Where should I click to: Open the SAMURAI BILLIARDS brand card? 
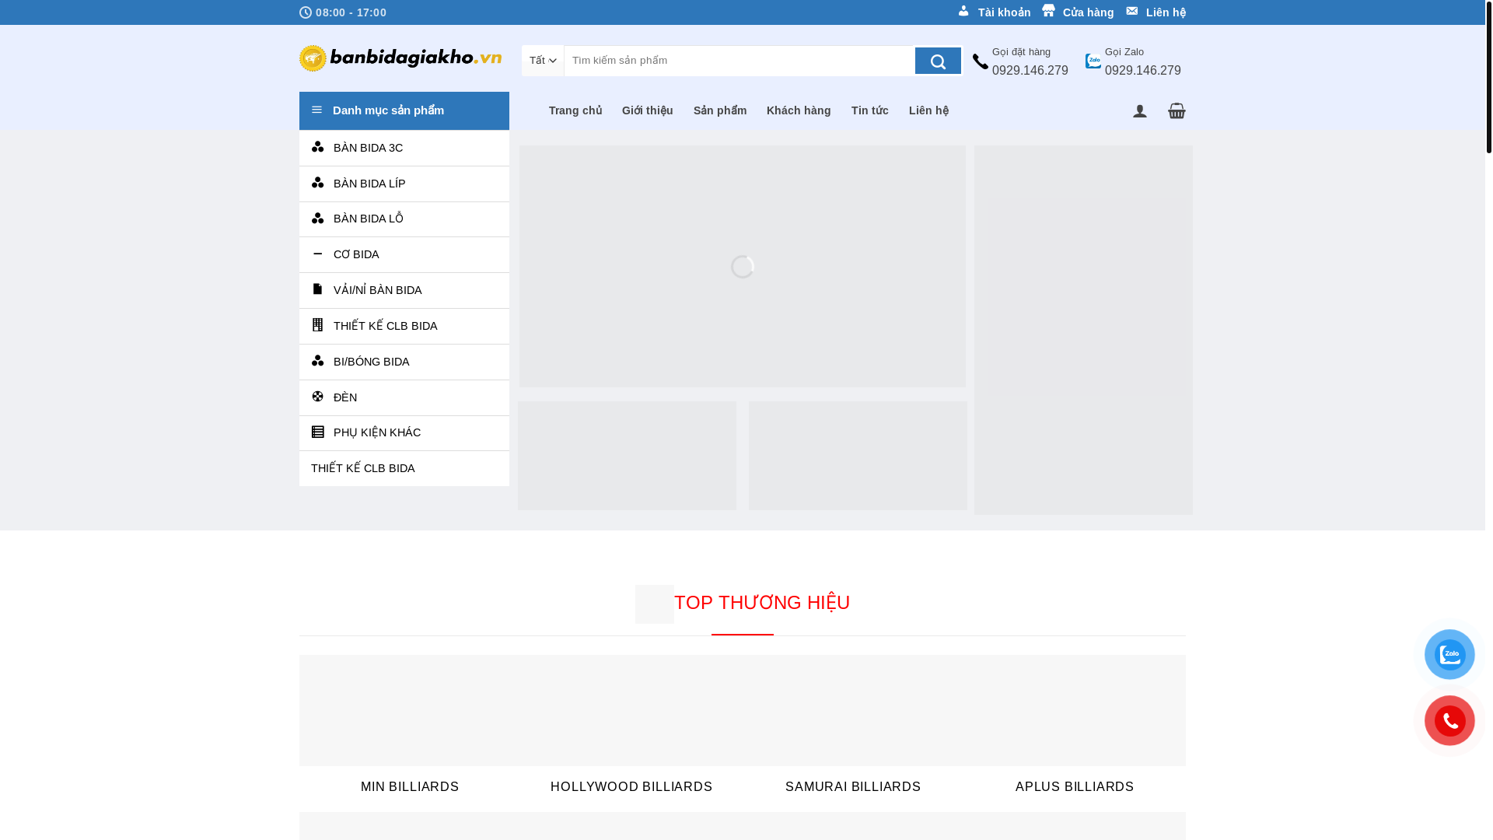click(853, 727)
